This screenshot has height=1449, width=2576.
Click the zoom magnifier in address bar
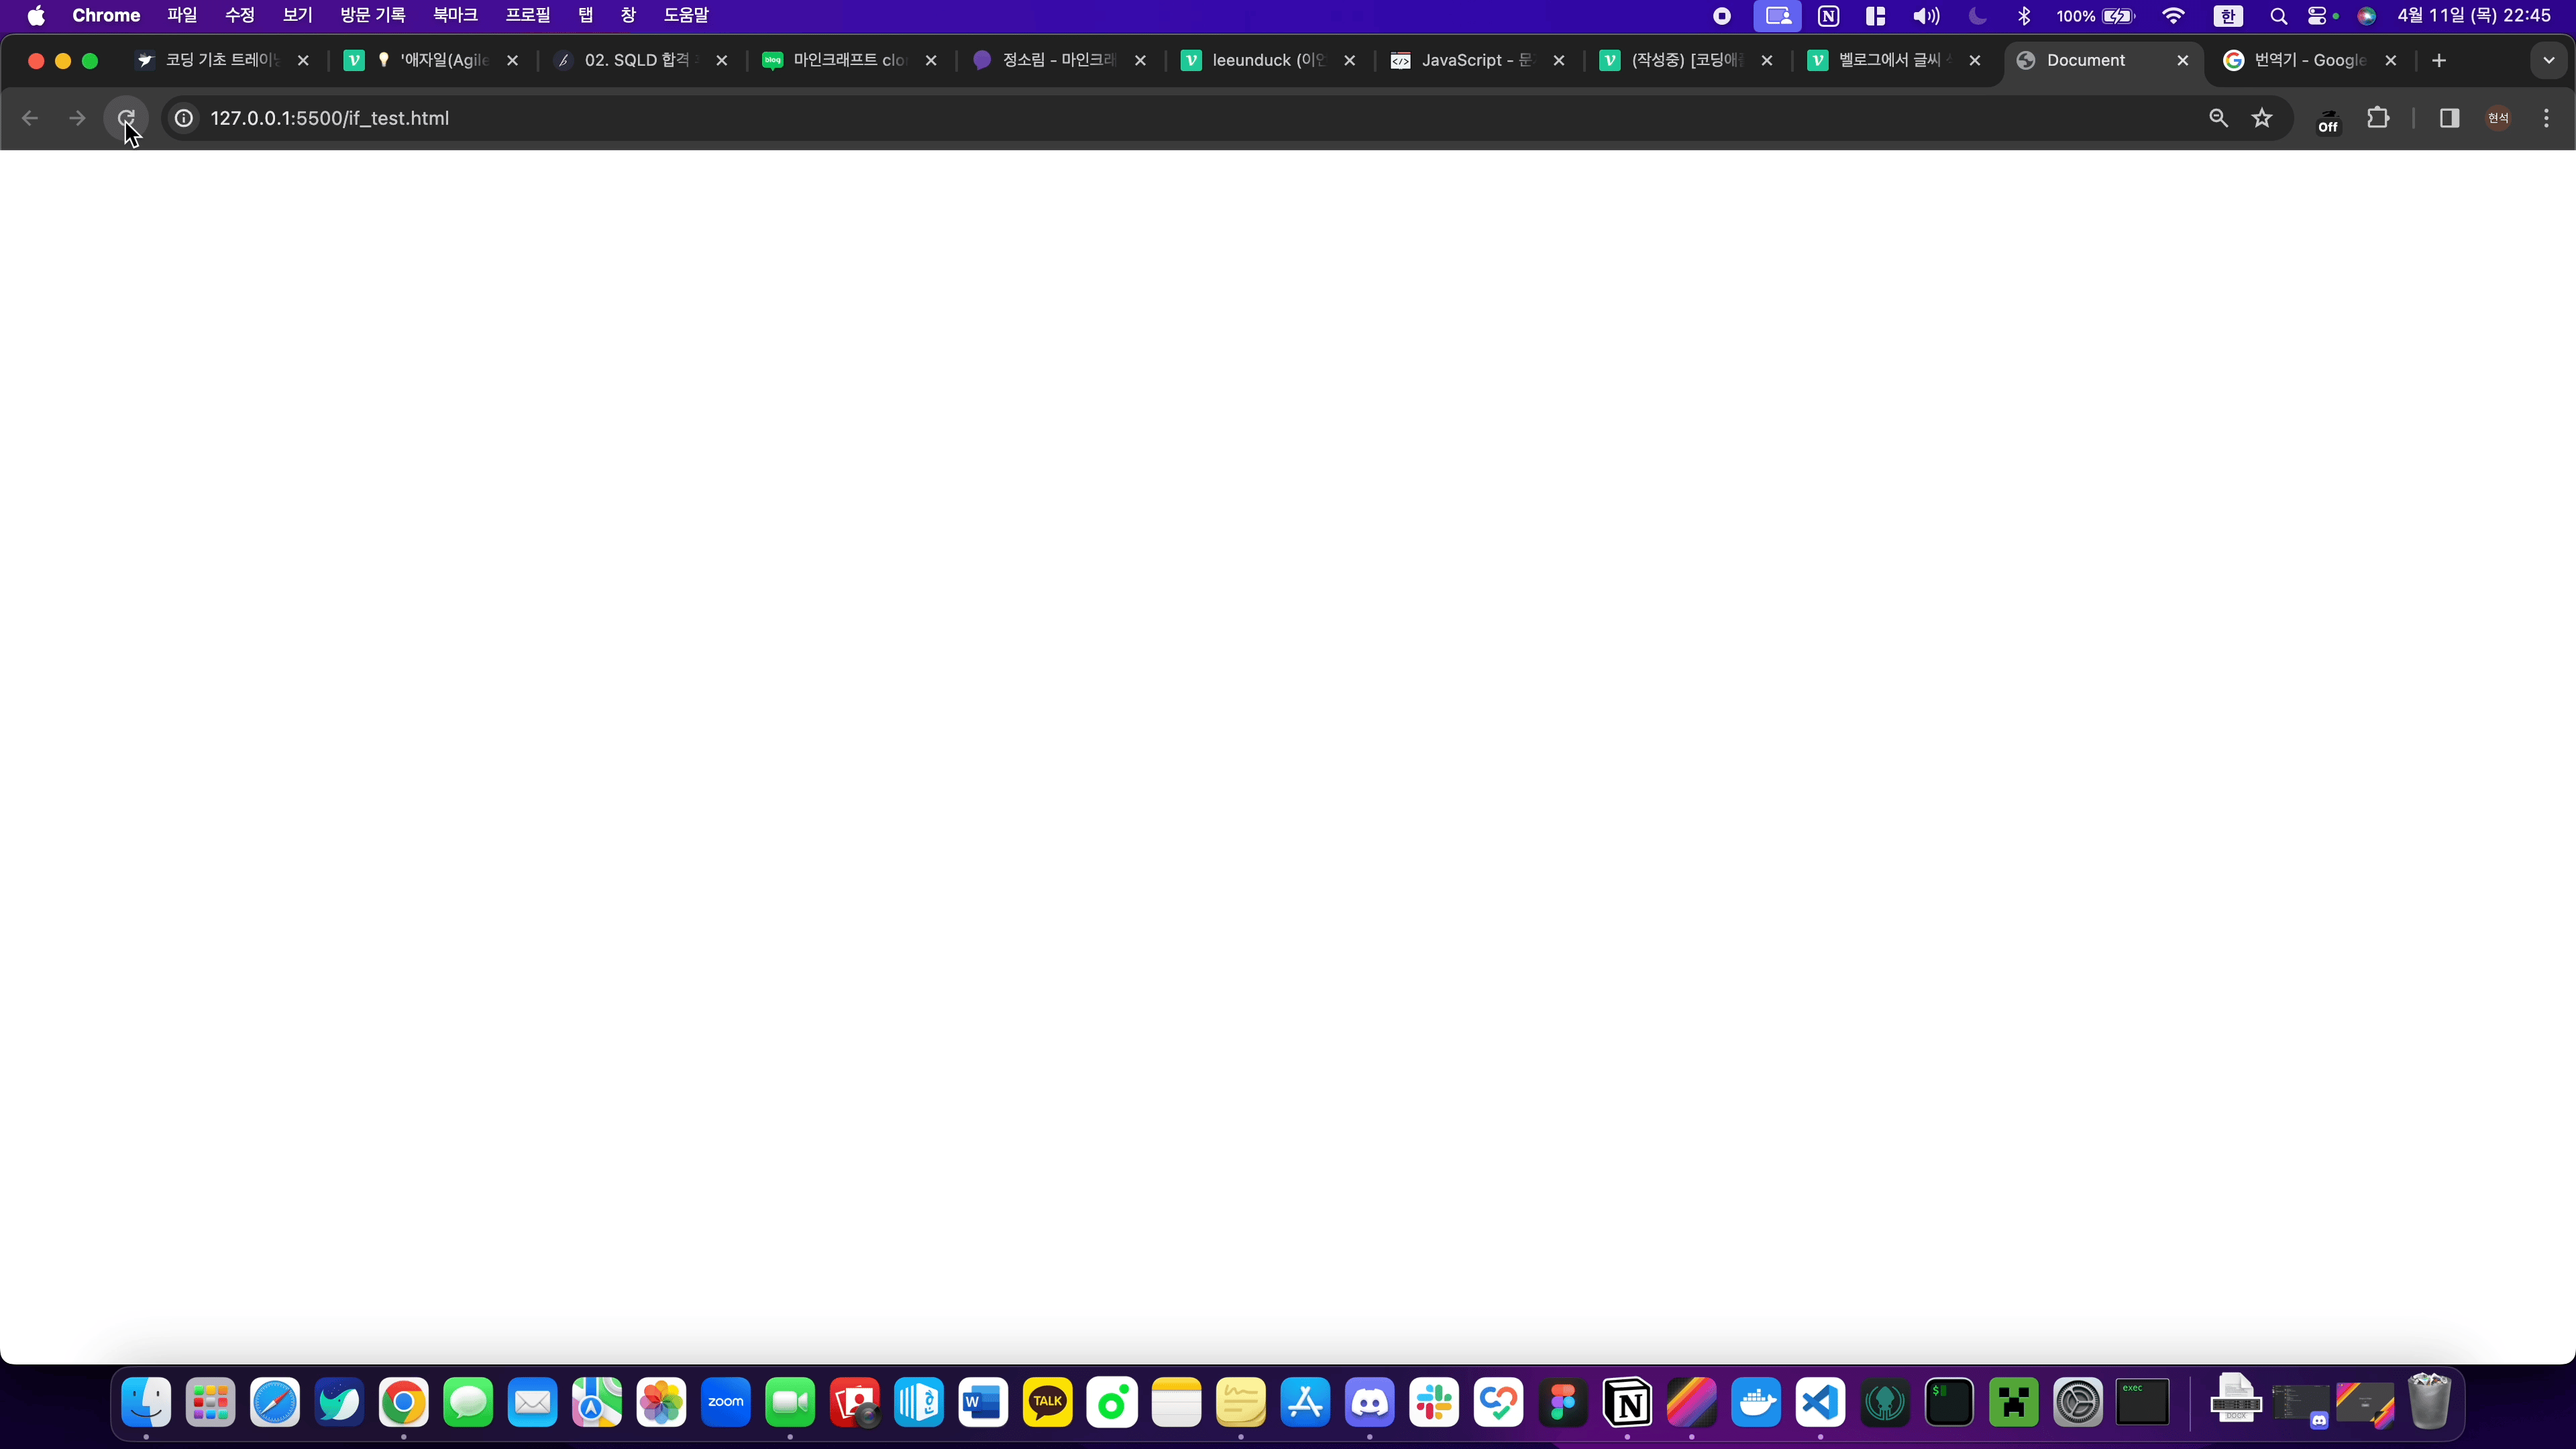[2218, 118]
